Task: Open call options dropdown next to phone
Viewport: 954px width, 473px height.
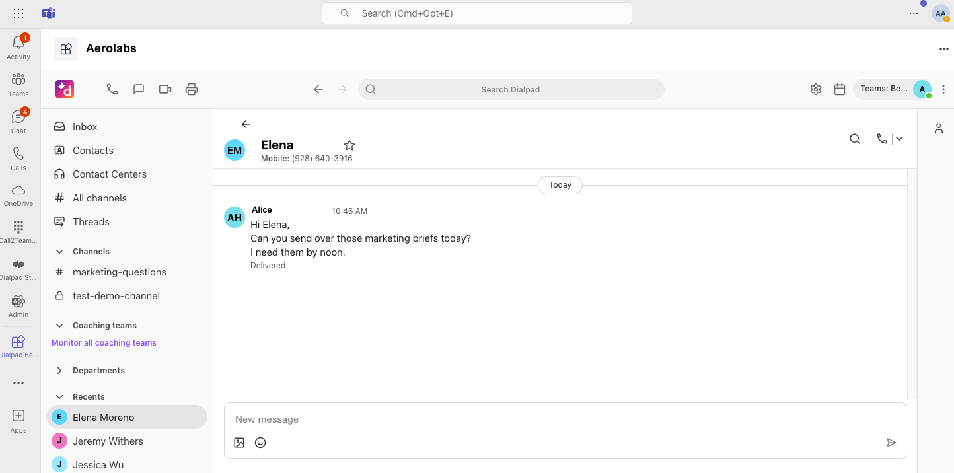Action: pos(899,139)
